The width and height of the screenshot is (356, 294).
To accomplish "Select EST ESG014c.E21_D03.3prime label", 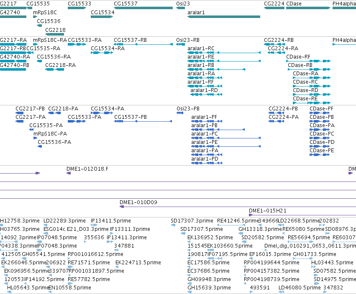I will (76, 229).
